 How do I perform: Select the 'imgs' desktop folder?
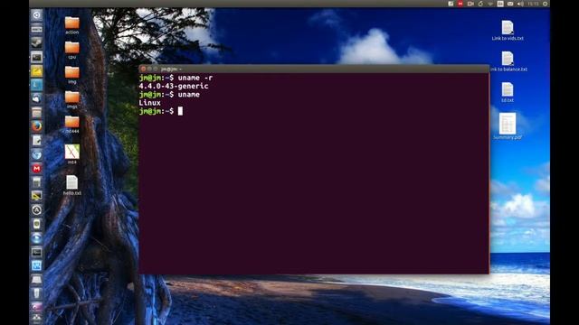pyautogui.click(x=72, y=99)
